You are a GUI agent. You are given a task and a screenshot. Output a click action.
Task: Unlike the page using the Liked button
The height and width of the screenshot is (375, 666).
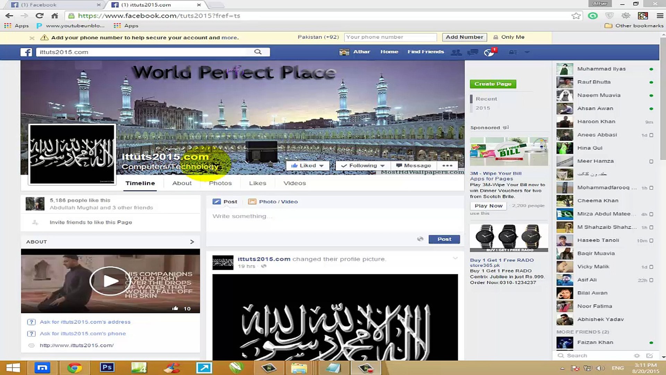[307, 165]
